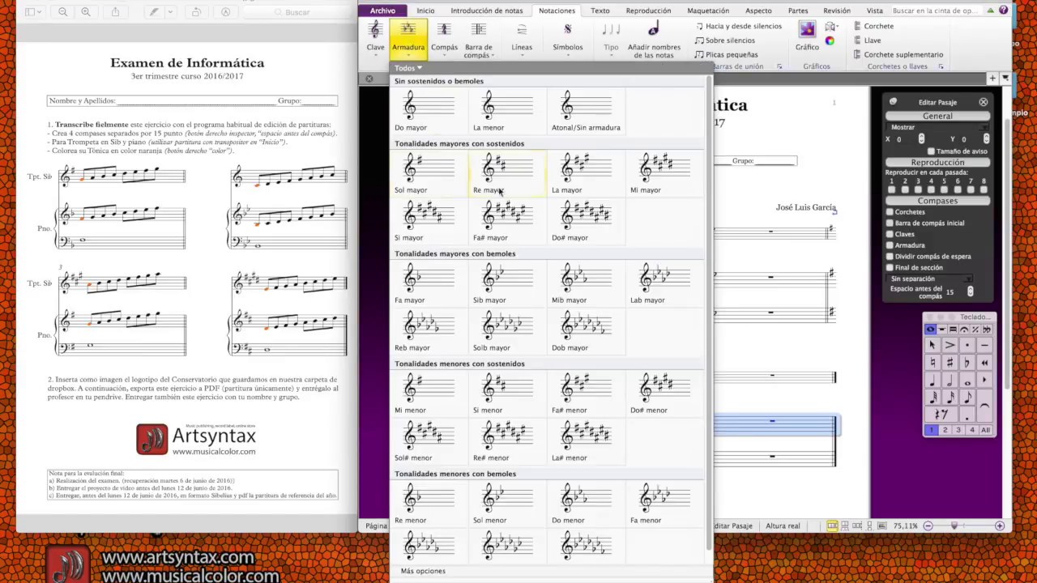1037x583 pixels.
Task: Enable the Armadura checkbox in Editar Pasaje
Action: click(890, 245)
